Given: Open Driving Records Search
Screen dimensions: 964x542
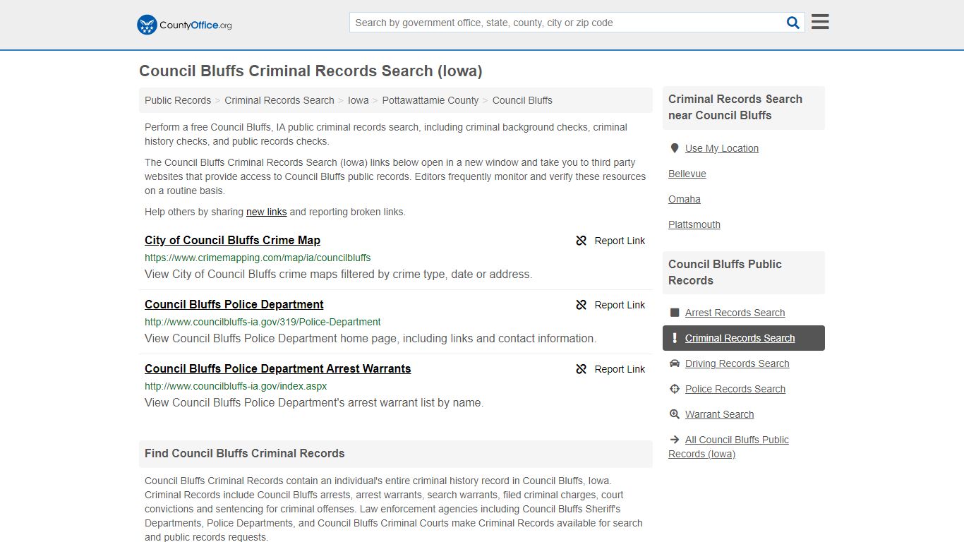Looking at the screenshot, I should 737,363.
